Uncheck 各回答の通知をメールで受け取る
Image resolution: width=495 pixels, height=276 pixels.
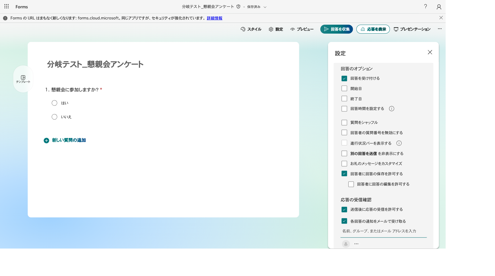(x=344, y=221)
